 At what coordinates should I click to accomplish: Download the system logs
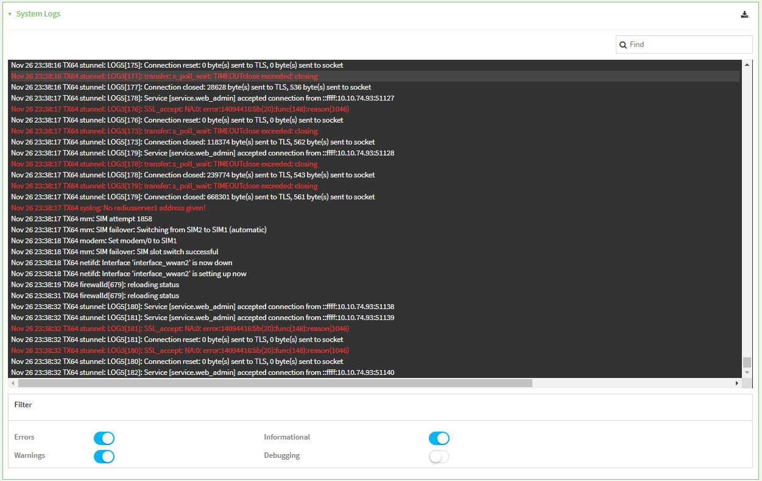(x=744, y=15)
